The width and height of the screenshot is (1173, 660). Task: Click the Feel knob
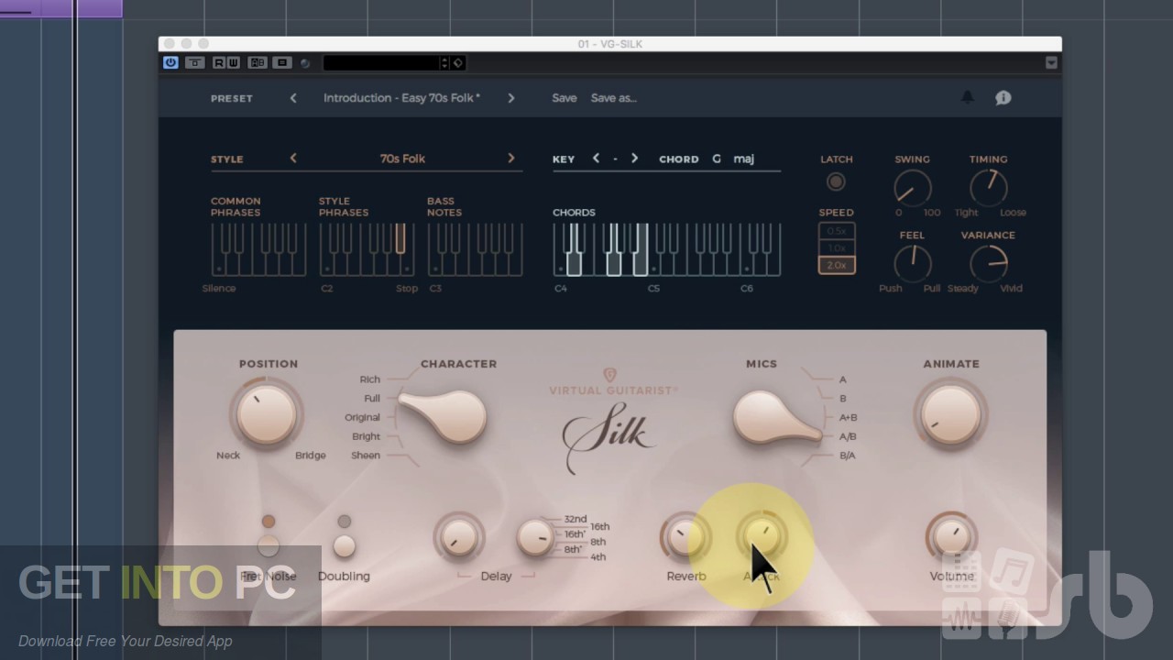pos(912,264)
